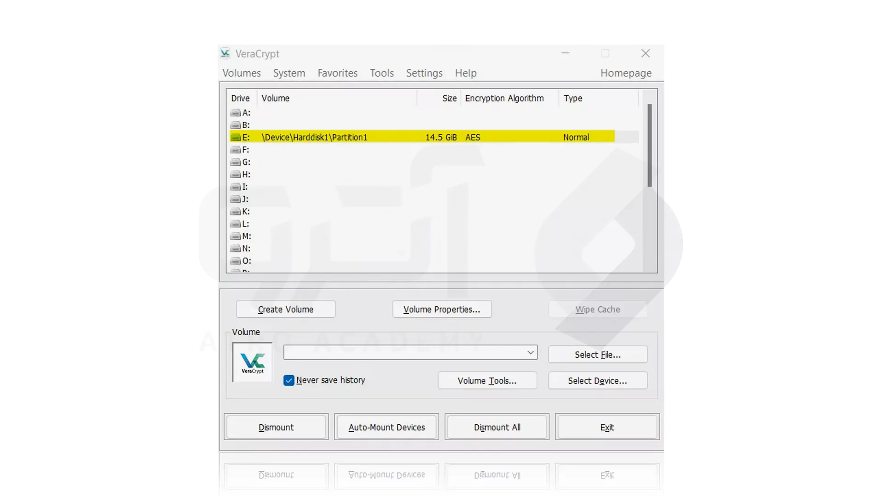Select the drive H: icon

click(235, 175)
